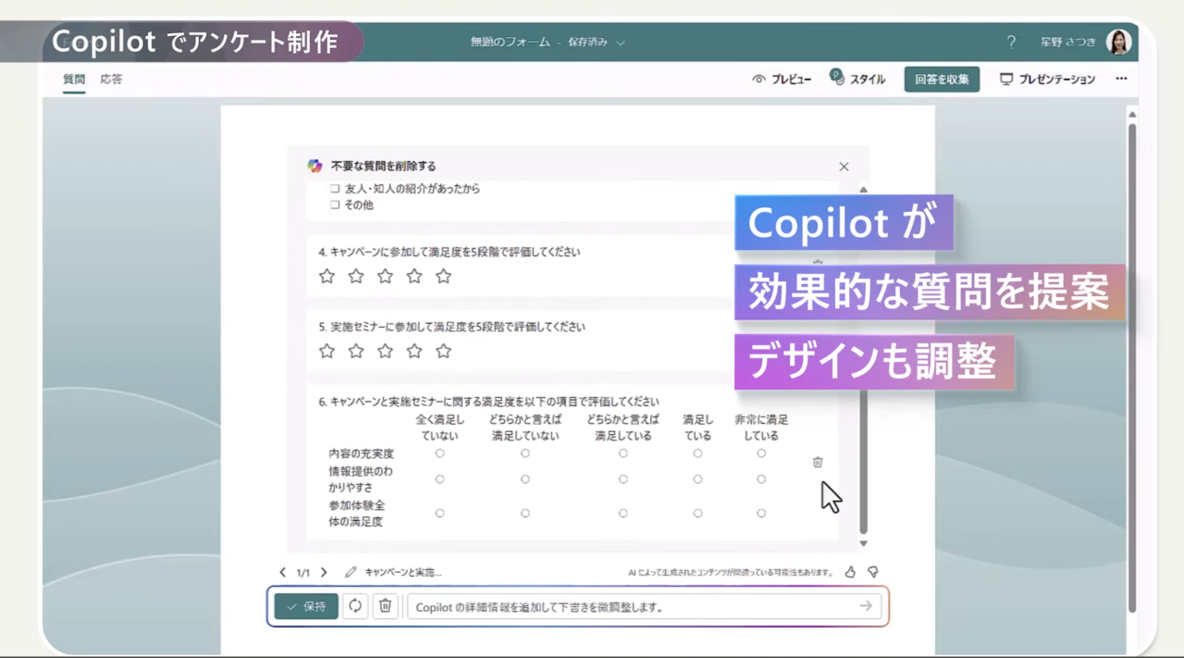Check 友人・知人の紹介があったから option

(335, 189)
